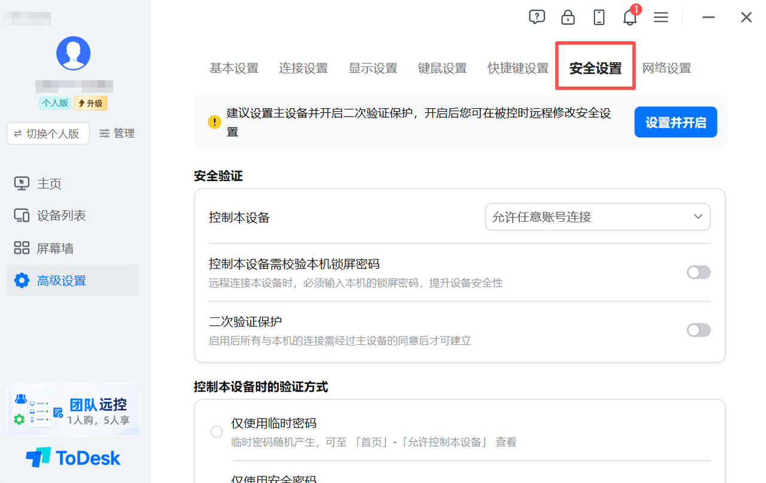This screenshot has width=766, height=483.
Task: Open 屏幕墙 in sidebar
Action: tap(73, 248)
